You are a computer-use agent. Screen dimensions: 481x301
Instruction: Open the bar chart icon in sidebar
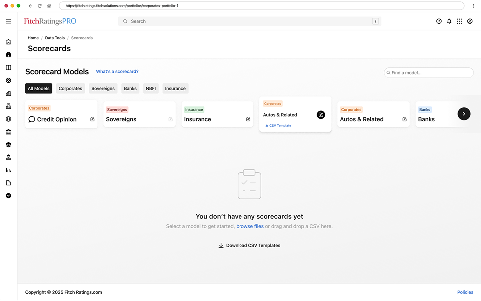tap(8, 170)
